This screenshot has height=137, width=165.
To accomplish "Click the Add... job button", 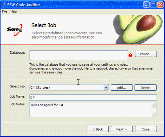I will (x=122, y=88).
